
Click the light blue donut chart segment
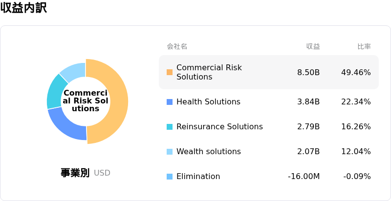(73, 69)
